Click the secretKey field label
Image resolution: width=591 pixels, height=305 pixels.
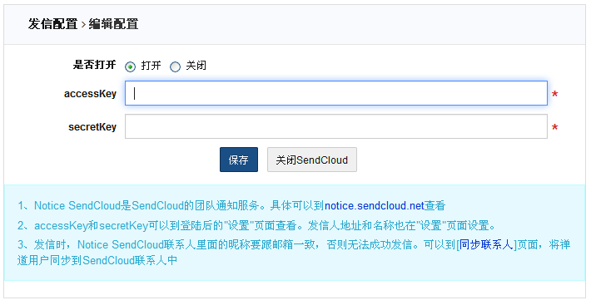tap(92, 127)
